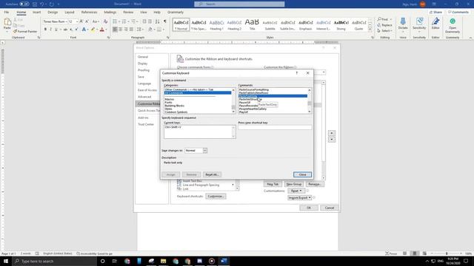Click the Sensitivity icon
The height and width of the screenshot is (266, 474).
pos(419,21)
